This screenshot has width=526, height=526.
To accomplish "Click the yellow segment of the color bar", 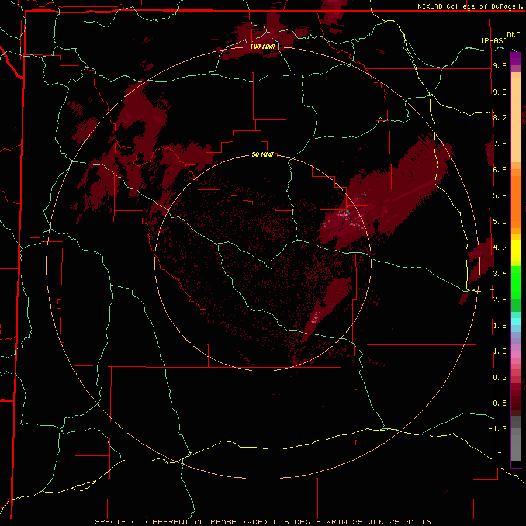I will click(x=516, y=250).
